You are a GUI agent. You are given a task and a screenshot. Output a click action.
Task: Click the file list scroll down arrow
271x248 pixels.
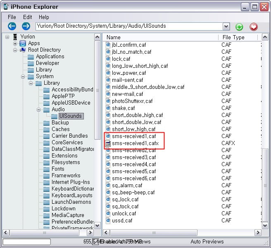pyautogui.click(x=265, y=226)
